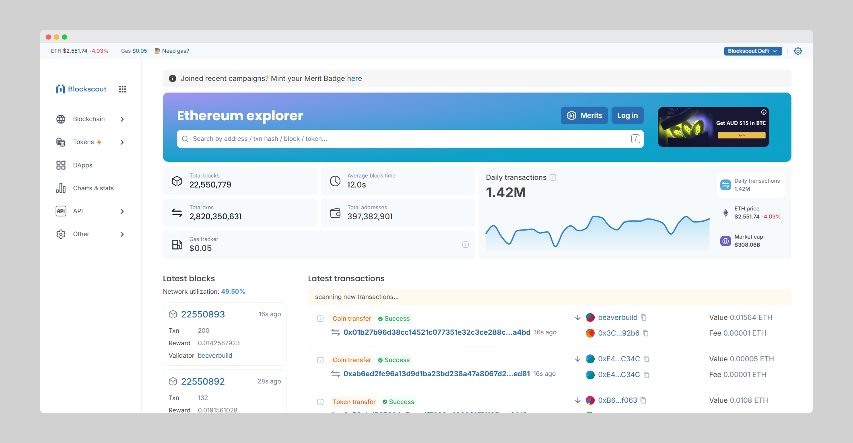Open Charts & stats menu item

(91, 188)
